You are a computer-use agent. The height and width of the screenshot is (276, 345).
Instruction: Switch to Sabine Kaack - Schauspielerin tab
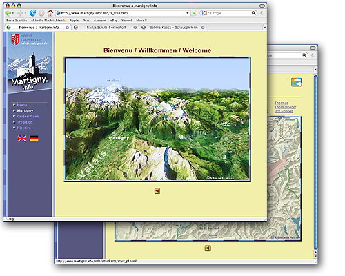click(173, 28)
